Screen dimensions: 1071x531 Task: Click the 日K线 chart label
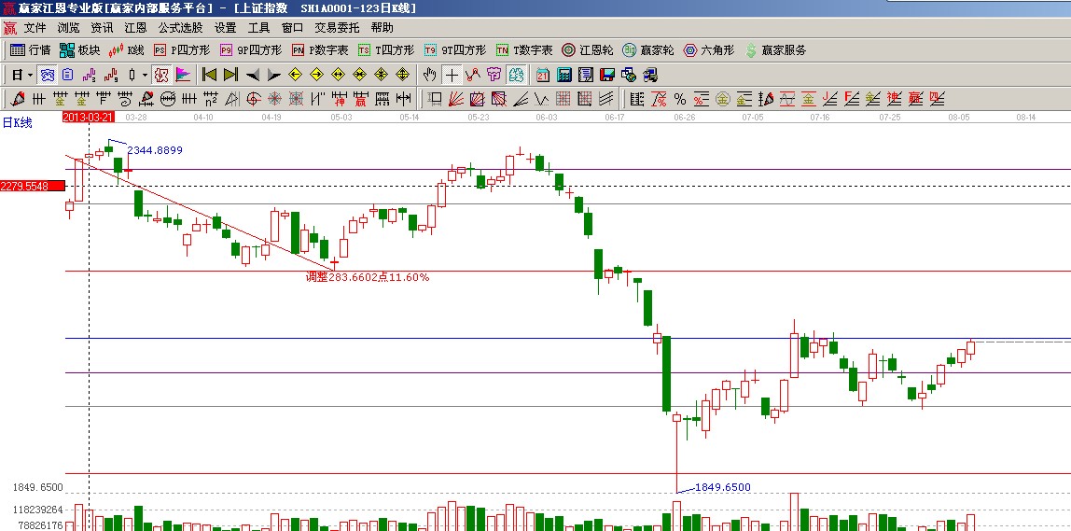(x=17, y=122)
